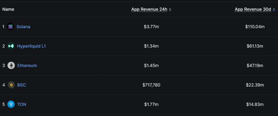This screenshot has width=278, height=116.
Task: Click the Name column header
Action: [x=8, y=9]
